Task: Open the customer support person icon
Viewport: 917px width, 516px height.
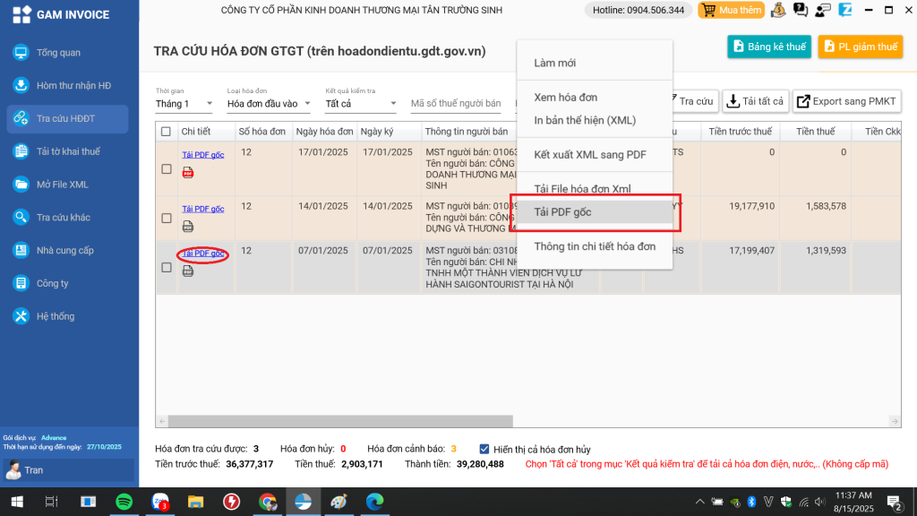Action: pos(822,11)
